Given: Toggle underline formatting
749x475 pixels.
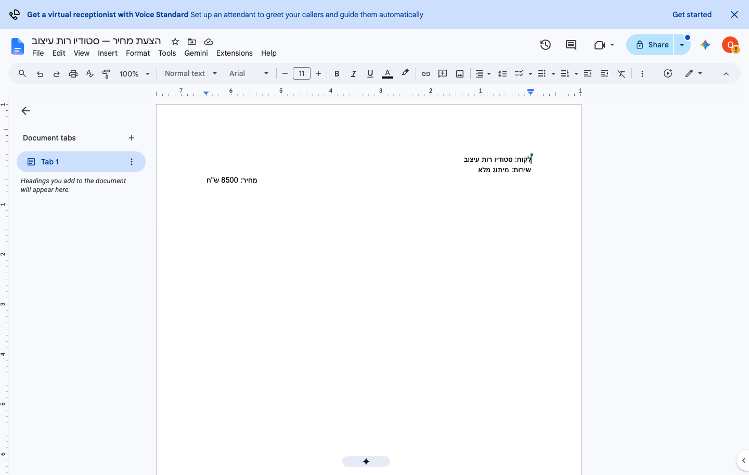Looking at the screenshot, I should pyautogui.click(x=370, y=74).
